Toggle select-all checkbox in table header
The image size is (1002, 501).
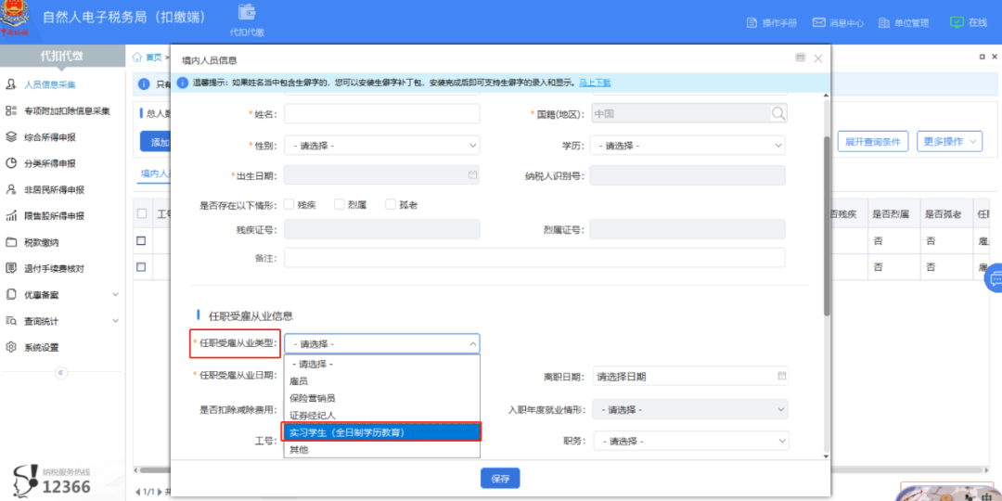(x=142, y=213)
